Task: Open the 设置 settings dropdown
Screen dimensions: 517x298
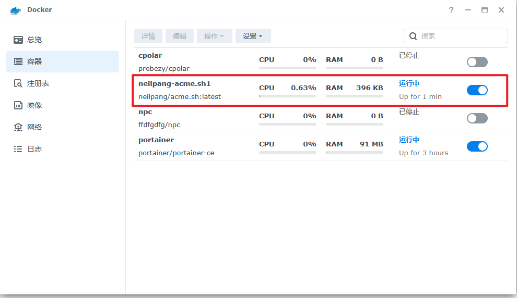Action: pos(253,36)
